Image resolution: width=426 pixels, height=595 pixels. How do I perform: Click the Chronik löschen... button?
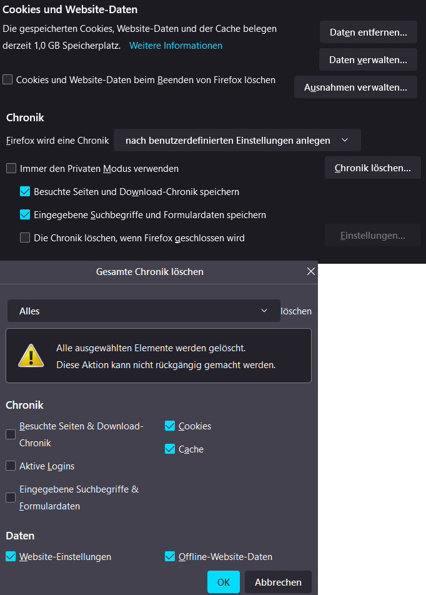pos(372,168)
